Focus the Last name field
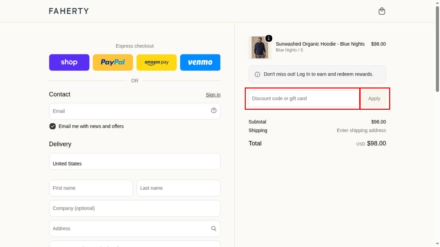 click(x=178, y=188)
